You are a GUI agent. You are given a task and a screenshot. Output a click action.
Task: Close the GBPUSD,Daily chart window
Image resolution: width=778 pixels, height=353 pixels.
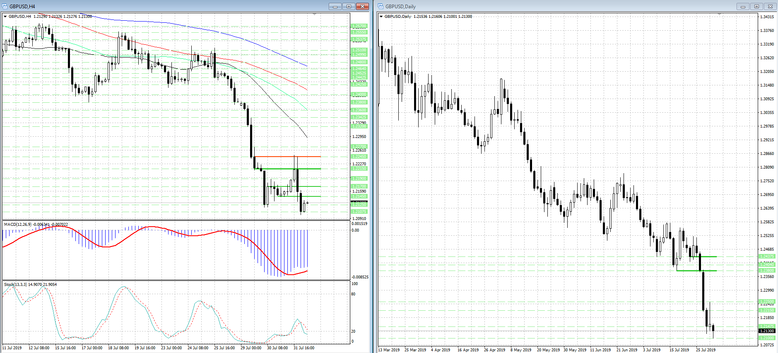tap(770, 6)
